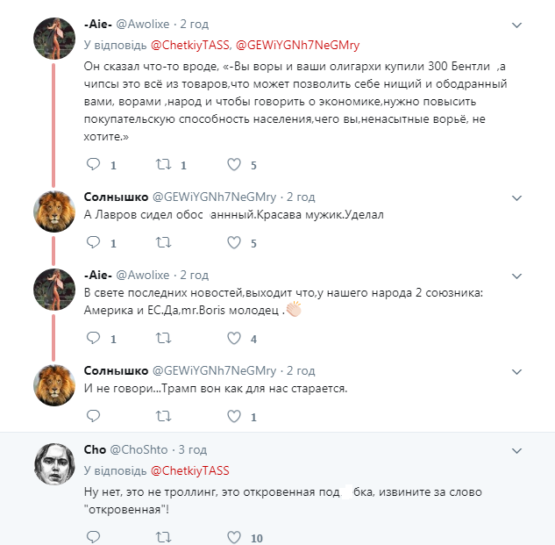
Task: Like -Aie- tweet about mr.Boris
Action: point(234,338)
